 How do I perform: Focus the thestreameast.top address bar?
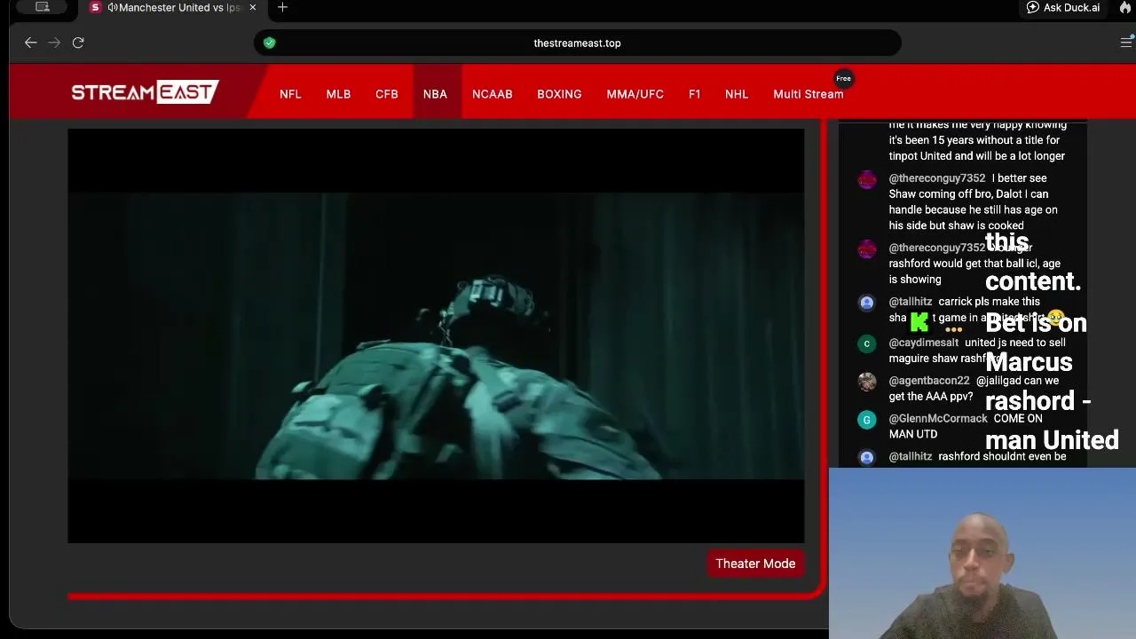[578, 43]
